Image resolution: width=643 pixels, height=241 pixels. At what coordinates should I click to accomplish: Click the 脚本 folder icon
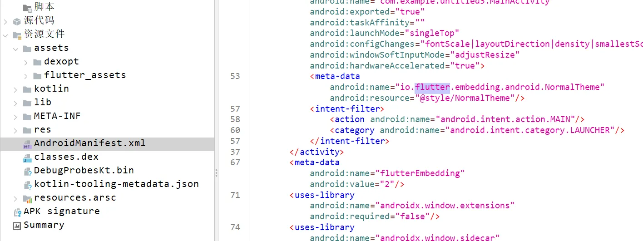coord(27,7)
